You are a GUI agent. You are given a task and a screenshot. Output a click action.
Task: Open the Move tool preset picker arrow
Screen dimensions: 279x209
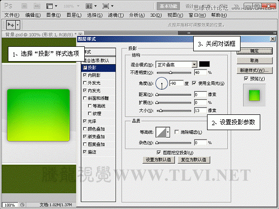click(x=18, y=25)
